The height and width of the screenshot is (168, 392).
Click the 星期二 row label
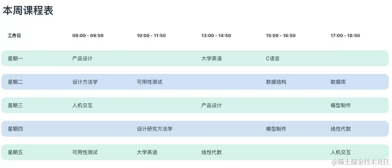click(15, 82)
